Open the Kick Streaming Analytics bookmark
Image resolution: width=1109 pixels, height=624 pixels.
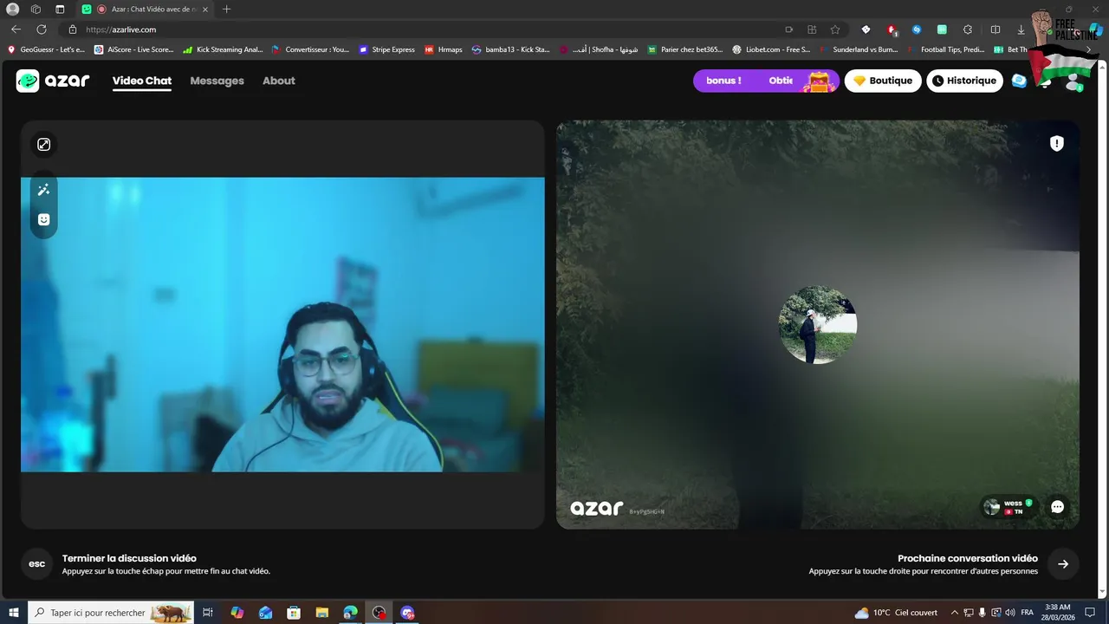223,49
